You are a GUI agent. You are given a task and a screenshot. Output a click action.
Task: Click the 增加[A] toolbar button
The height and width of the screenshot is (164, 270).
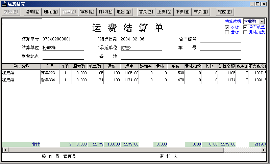pyautogui.click(x=32, y=12)
